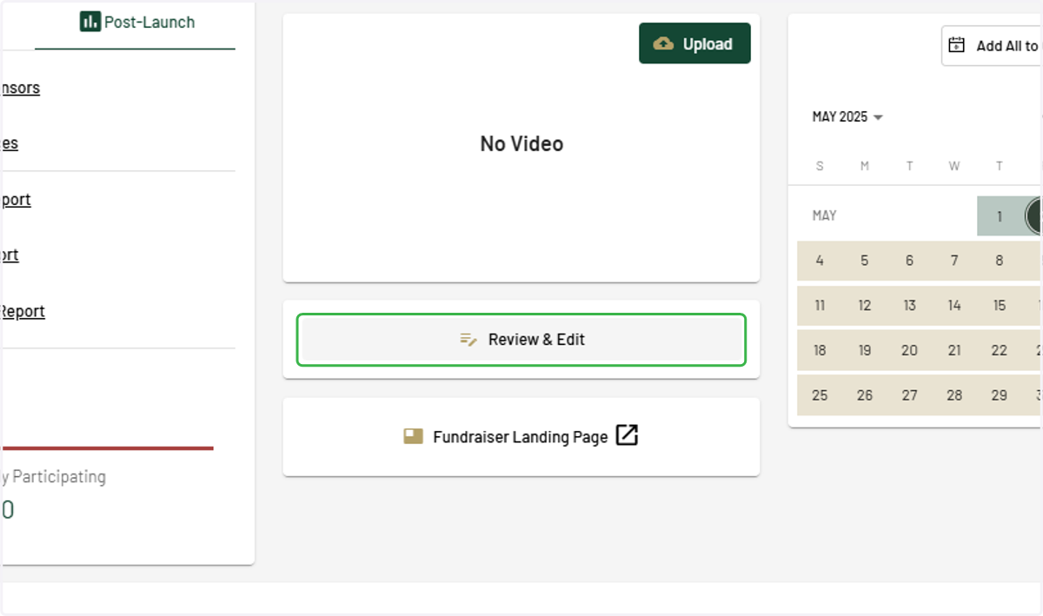Select May 1 on the calendar
The image size is (1043, 616).
1000,216
